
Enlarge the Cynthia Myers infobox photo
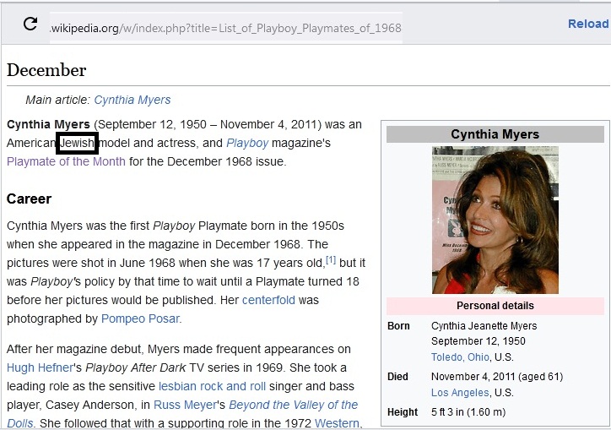(495, 220)
